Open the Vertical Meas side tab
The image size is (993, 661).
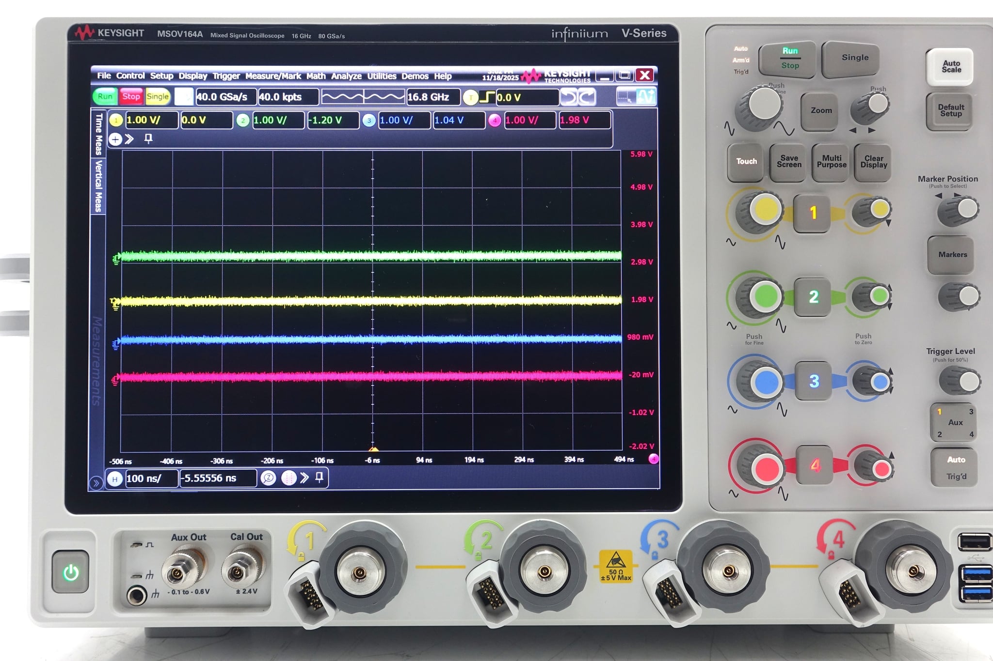[98, 186]
